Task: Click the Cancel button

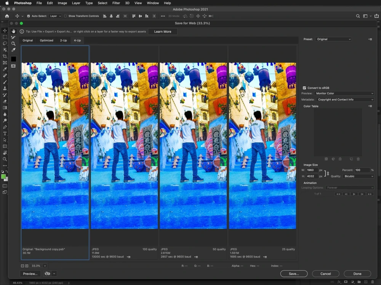Action: pyautogui.click(x=326, y=274)
